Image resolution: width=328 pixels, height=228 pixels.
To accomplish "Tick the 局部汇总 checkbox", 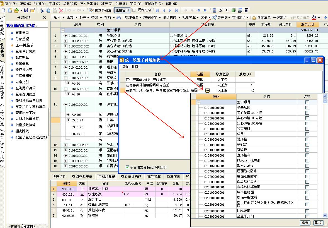I will [134, 10].
